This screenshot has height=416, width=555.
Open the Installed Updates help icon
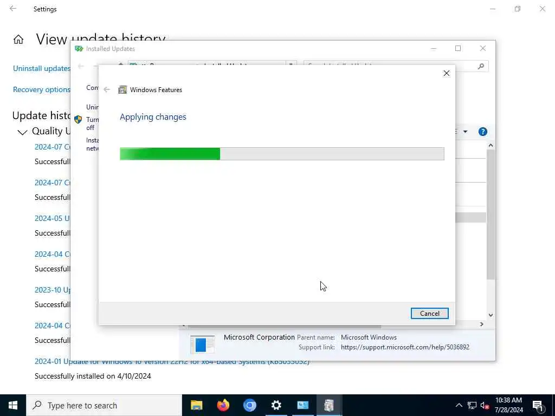tap(482, 132)
